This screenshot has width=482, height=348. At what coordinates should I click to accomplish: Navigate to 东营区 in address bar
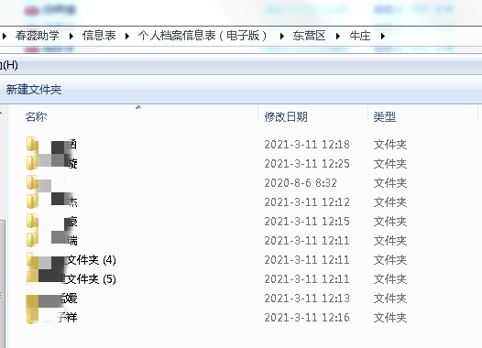point(309,36)
